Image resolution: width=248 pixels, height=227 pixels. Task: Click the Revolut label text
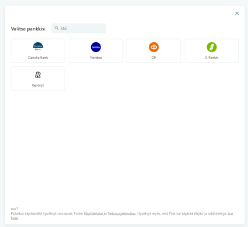[x=38, y=86]
